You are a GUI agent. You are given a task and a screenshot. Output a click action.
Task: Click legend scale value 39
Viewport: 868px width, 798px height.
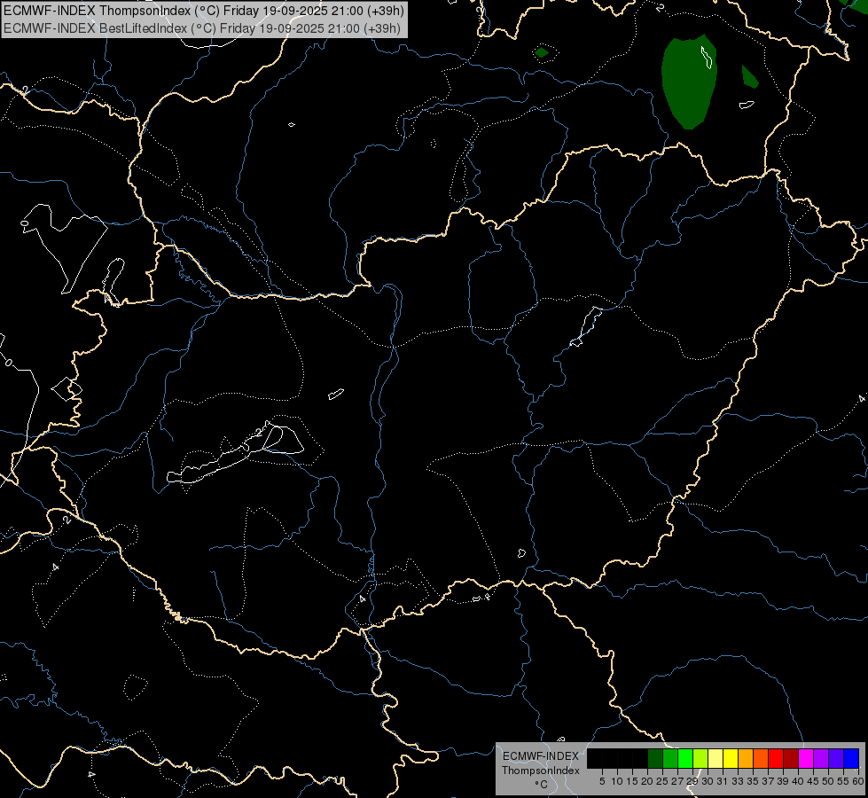782,781
